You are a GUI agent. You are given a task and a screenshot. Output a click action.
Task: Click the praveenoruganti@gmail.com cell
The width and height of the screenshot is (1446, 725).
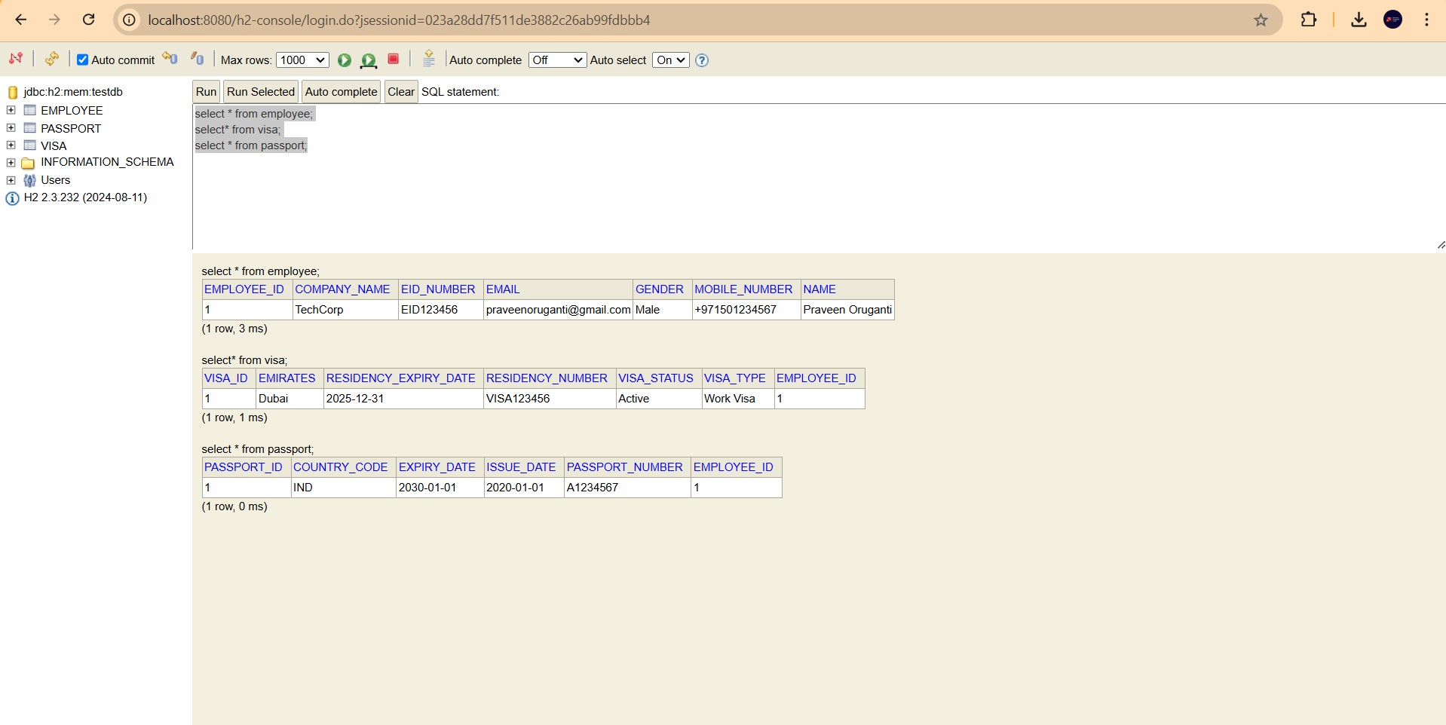coord(558,310)
